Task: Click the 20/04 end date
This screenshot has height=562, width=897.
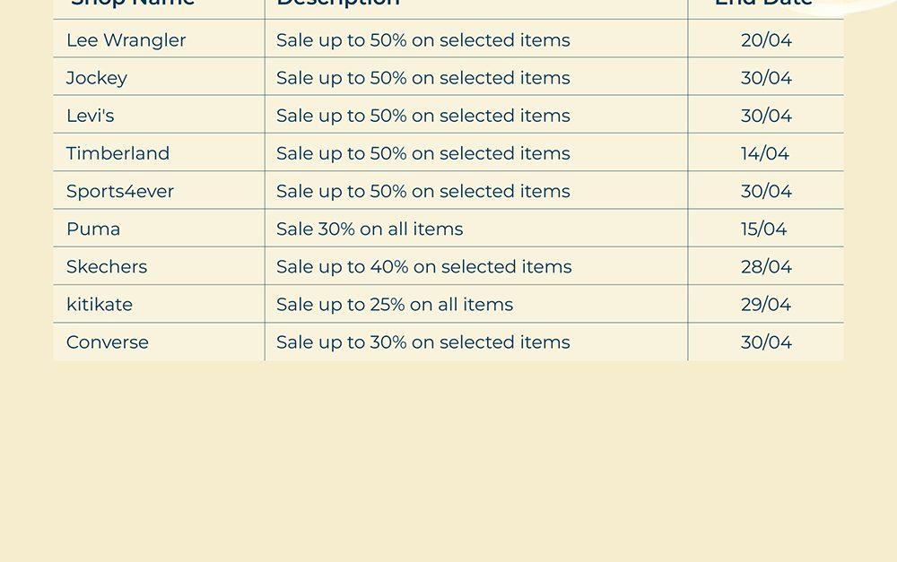Action: [x=766, y=40]
